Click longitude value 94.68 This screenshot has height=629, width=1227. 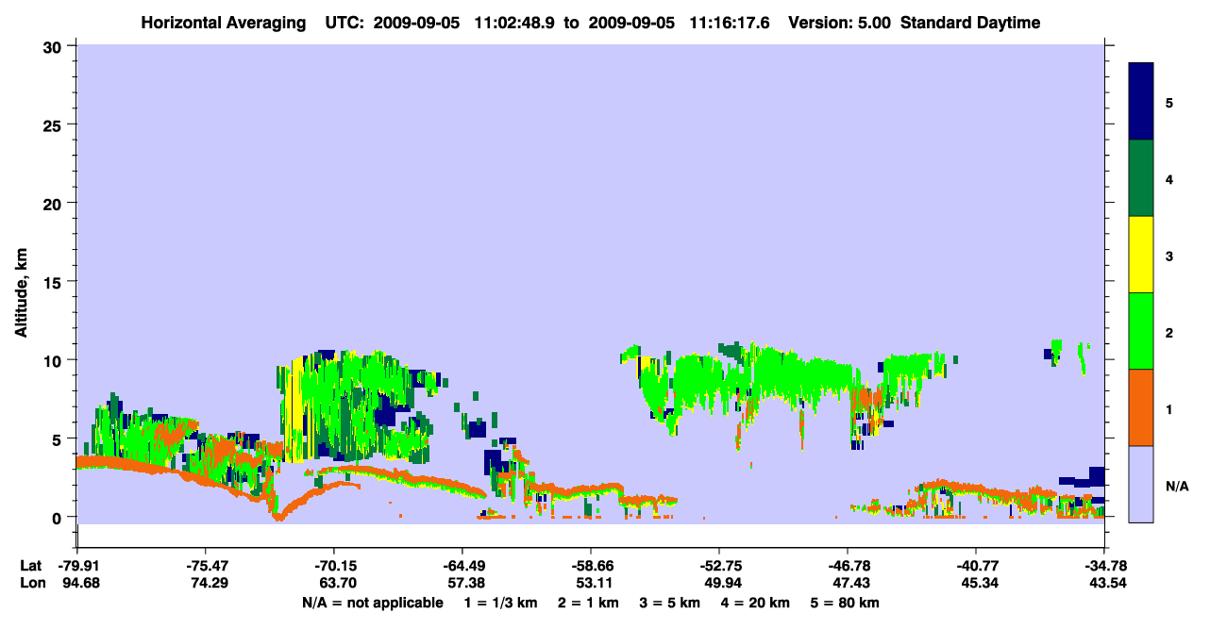point(79,583)
